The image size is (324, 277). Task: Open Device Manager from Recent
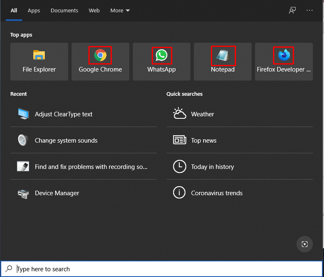(83, 193)
